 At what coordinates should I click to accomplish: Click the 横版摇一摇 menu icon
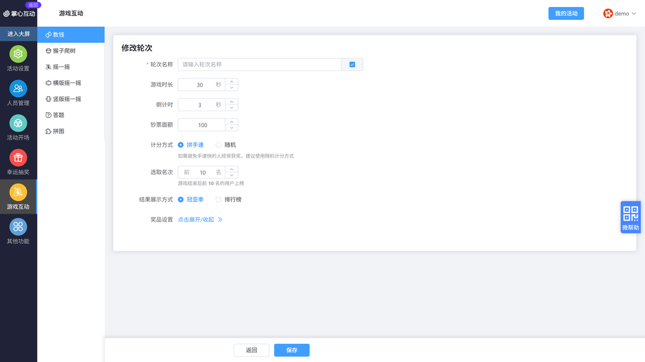tap(48, 83)
